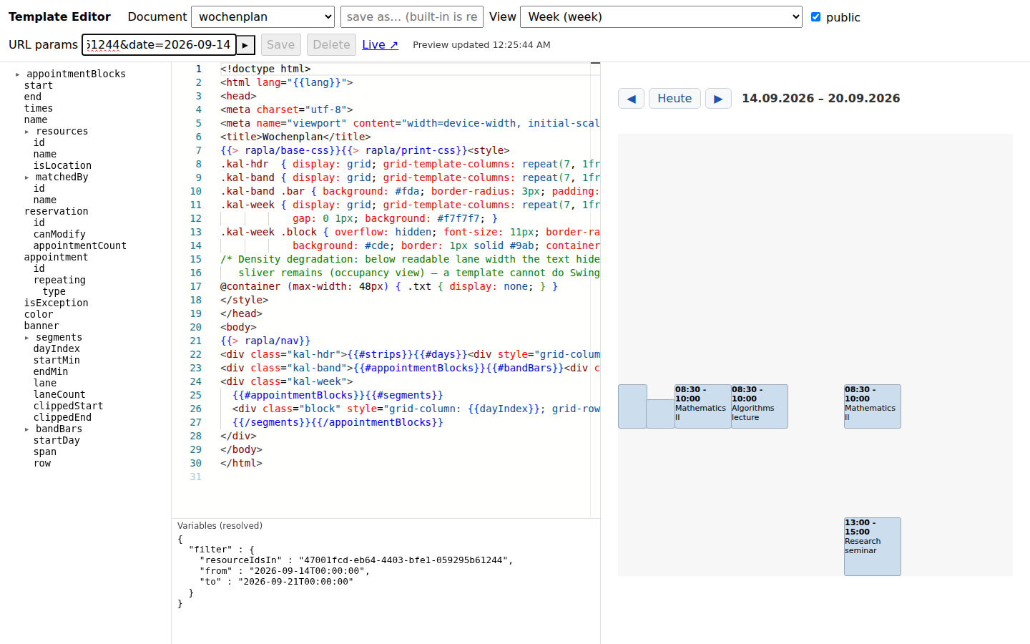1030x644 pixels.
Task: Select the 'repeating' variable in tree
Action: (x=59, y=280)
